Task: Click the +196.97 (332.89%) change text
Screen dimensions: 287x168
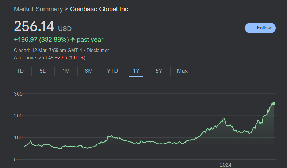Action: pyautogui.click(x=41, y=40)
